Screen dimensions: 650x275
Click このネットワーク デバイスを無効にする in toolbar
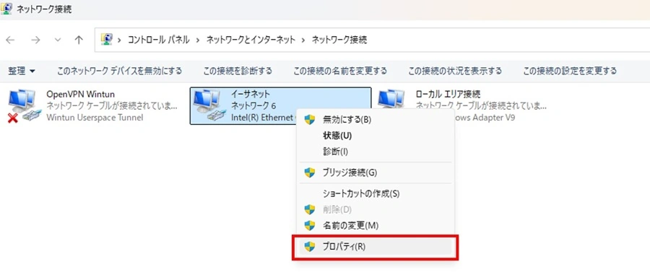click(119, 71)
